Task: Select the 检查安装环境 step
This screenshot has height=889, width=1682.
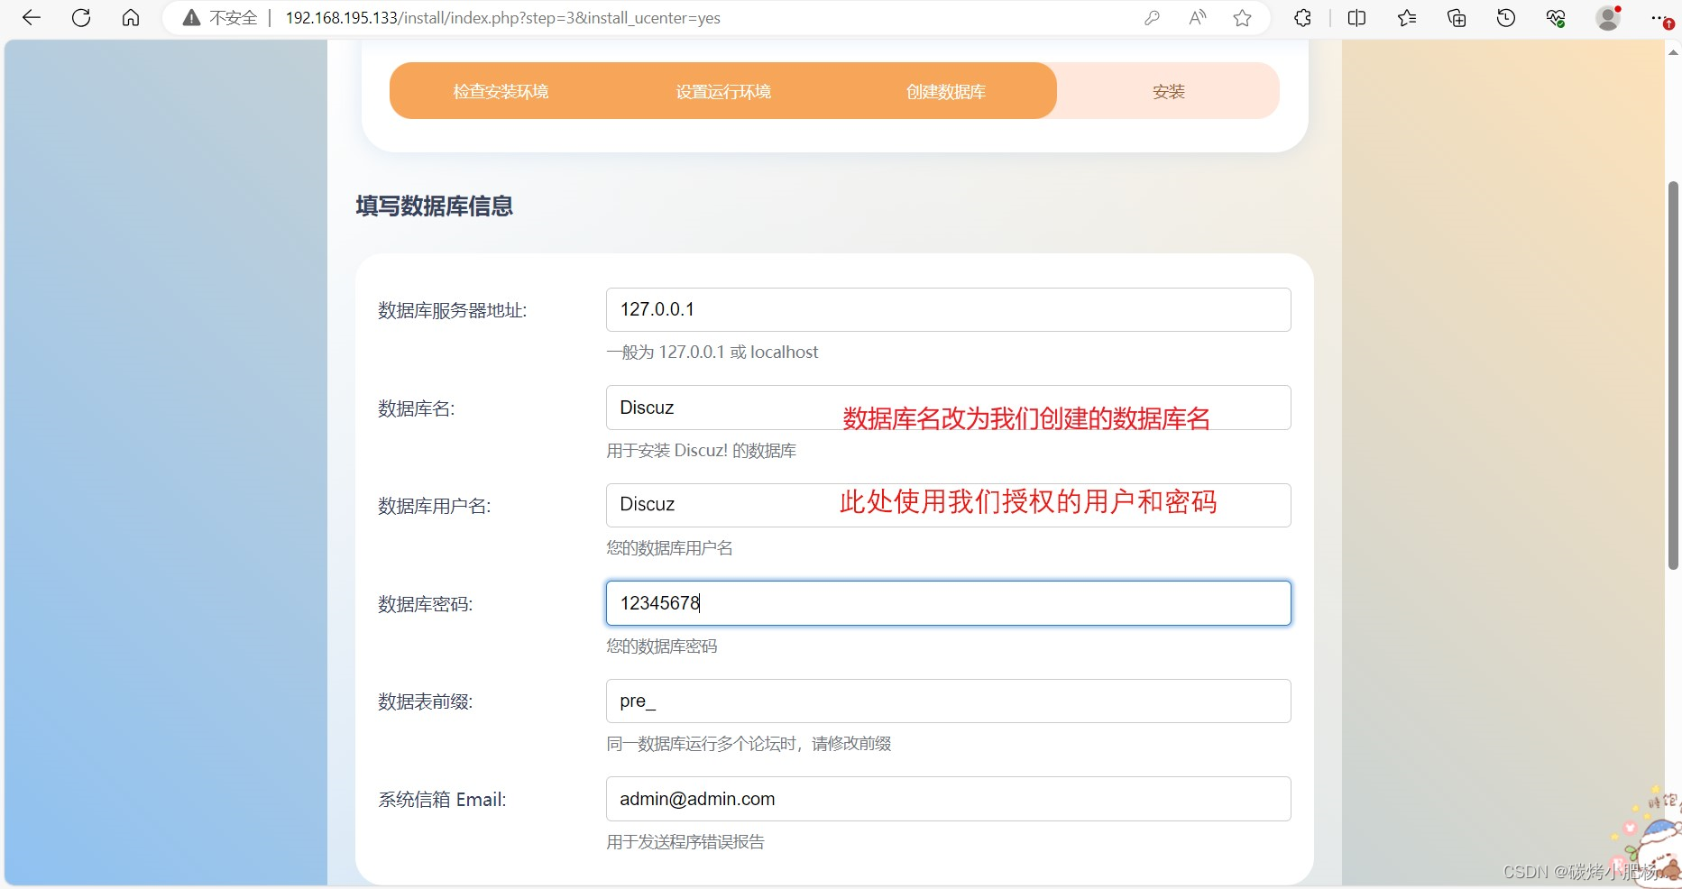Action: tap(501, 91)
